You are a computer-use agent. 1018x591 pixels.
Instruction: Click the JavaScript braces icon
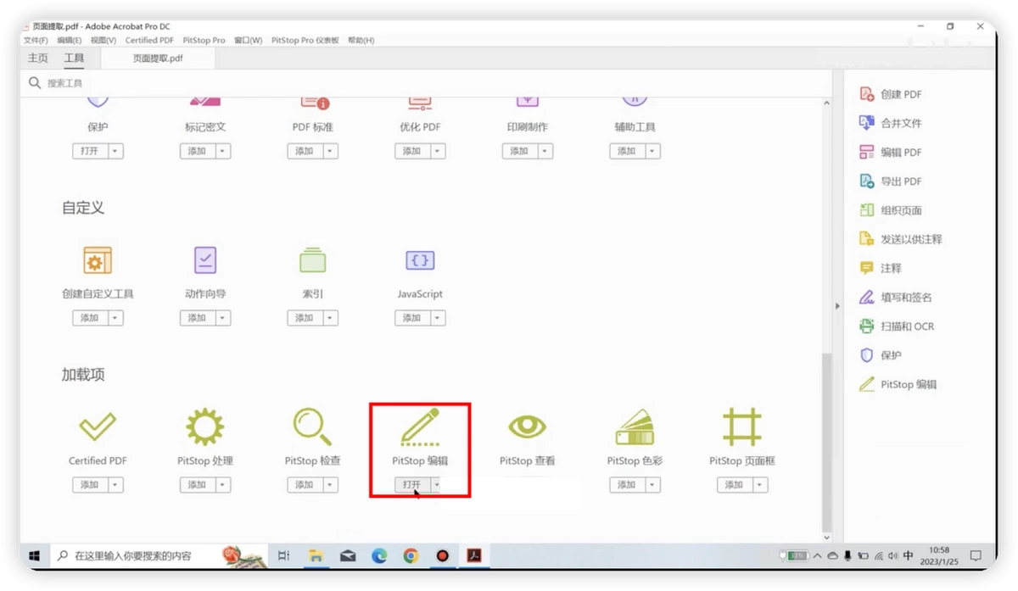click(420, 260)
